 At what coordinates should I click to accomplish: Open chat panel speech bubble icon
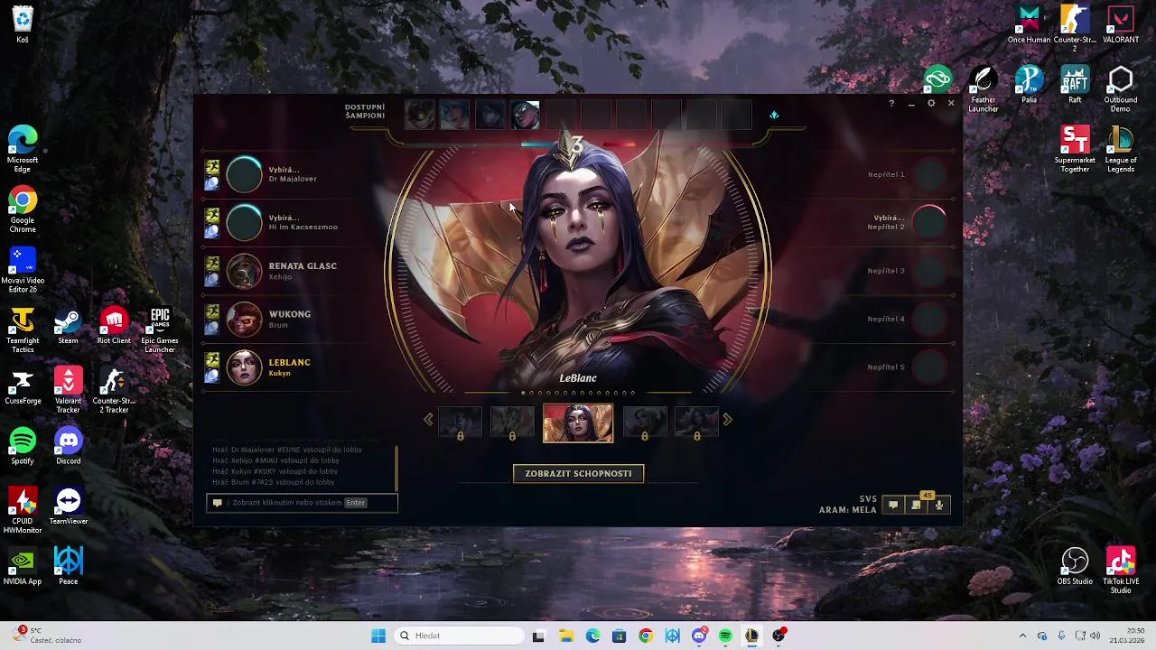click(x=893, y=506)
